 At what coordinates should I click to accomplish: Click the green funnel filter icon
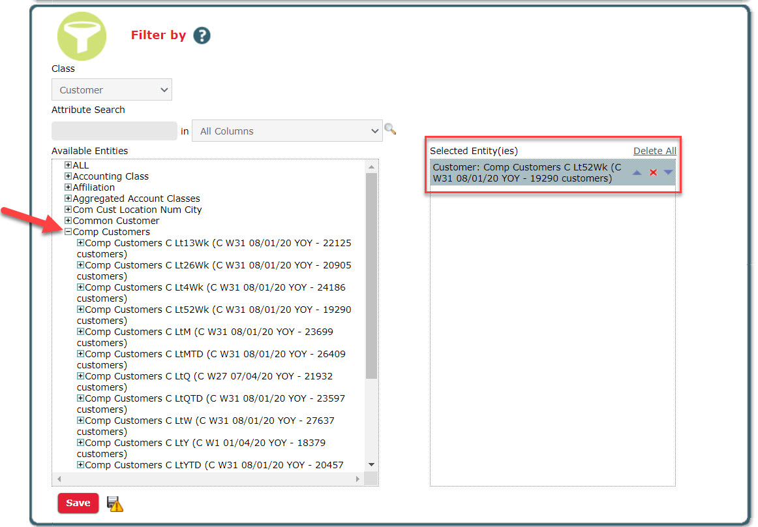(81, 35)
